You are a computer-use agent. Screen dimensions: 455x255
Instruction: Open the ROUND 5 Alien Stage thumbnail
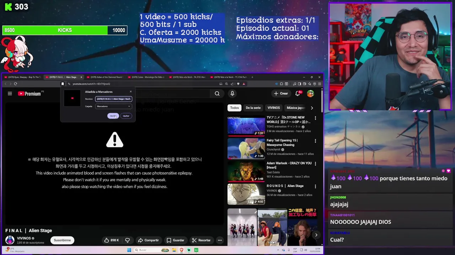point(246,194)
